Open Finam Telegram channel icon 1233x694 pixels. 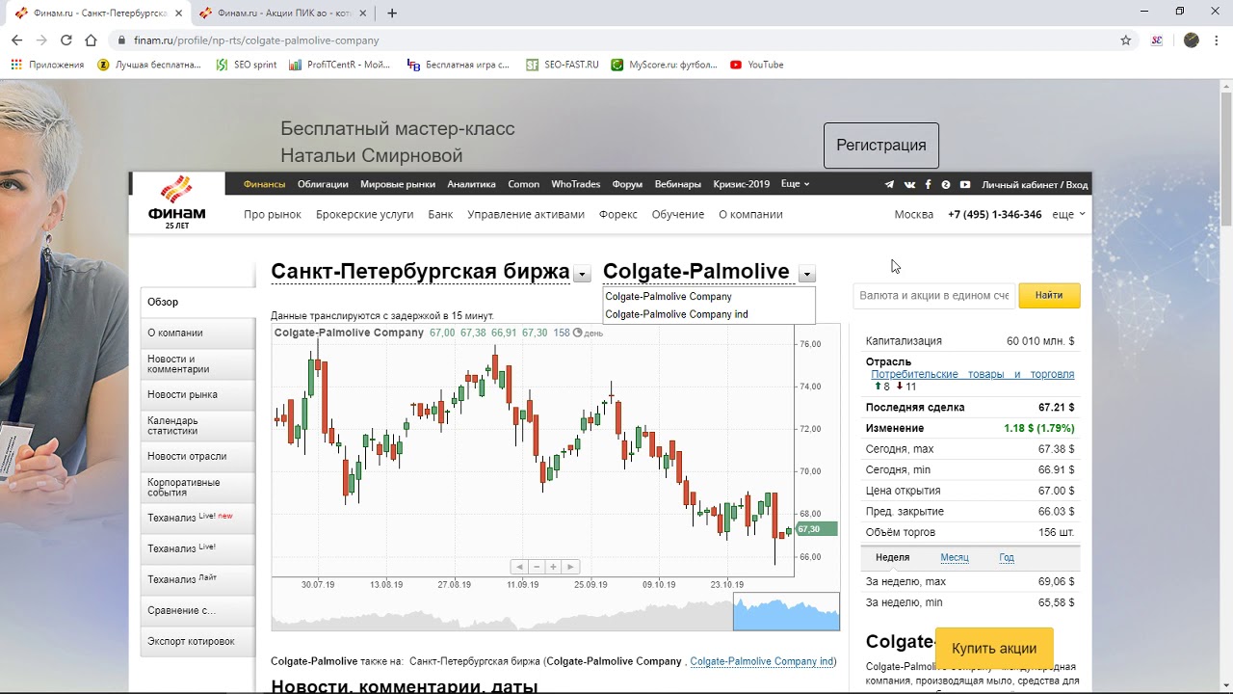coord(889,184)
